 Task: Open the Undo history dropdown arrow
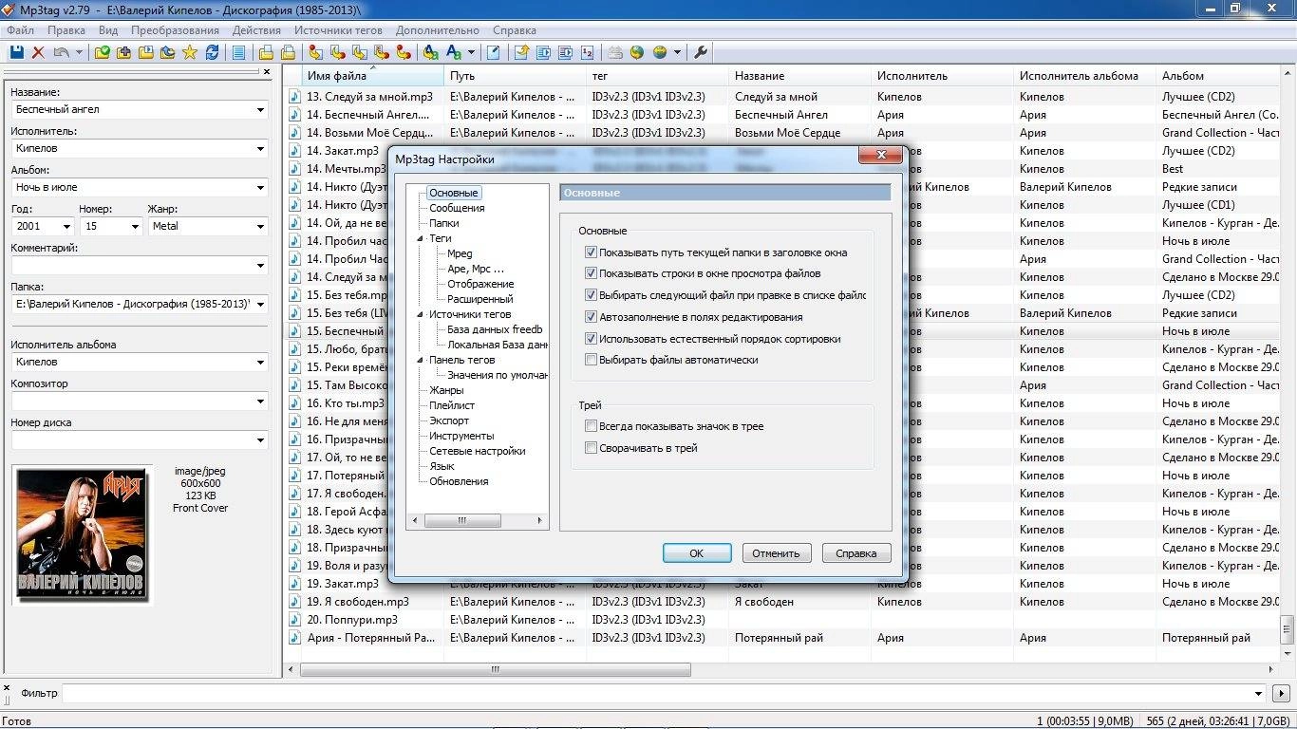point(79,52)
